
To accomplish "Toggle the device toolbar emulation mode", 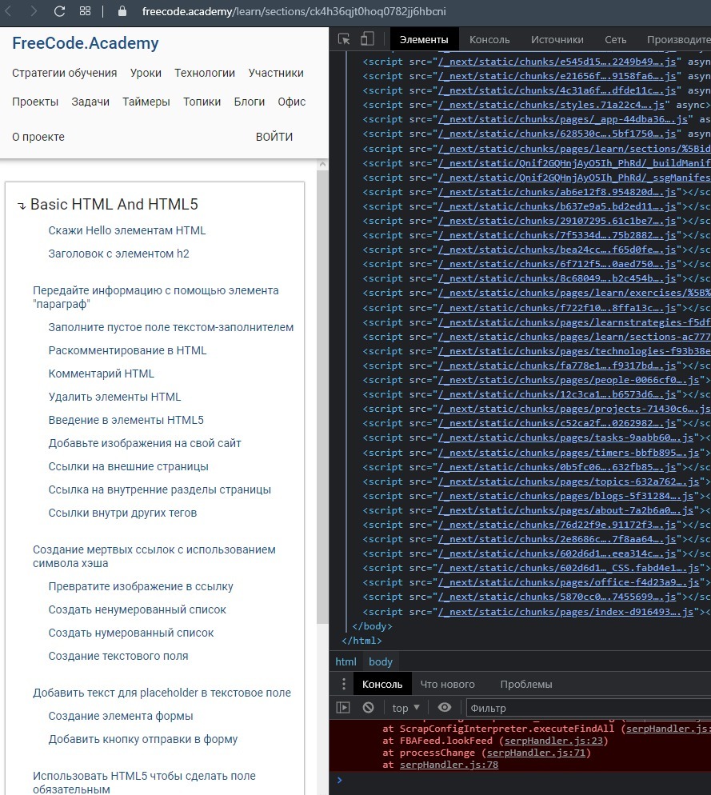I will point(367,39).
